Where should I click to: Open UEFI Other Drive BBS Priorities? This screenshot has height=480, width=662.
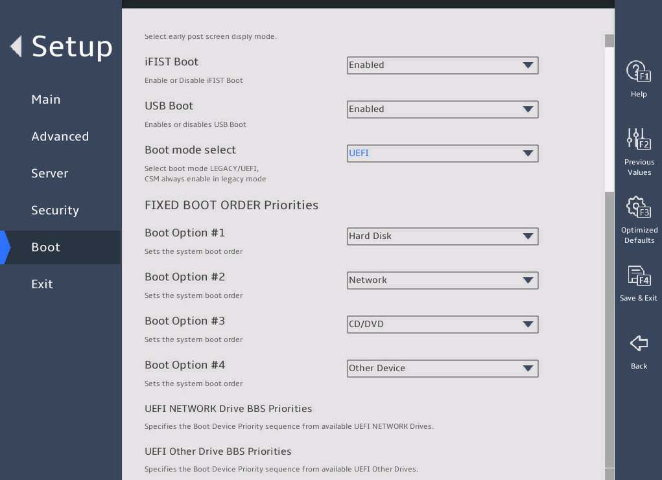click(x=218, y=451)
